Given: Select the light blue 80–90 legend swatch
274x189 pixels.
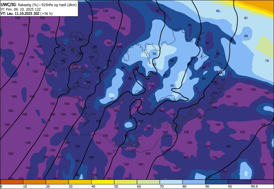Looking at the screenshot, I should [x=194, y=182].
